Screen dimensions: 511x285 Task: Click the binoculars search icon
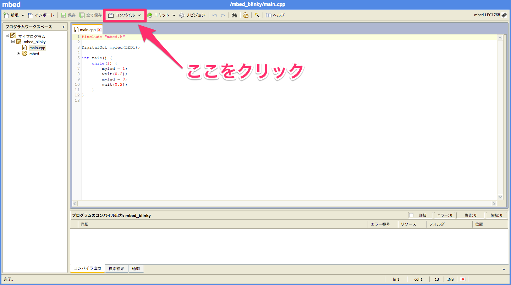234,15
